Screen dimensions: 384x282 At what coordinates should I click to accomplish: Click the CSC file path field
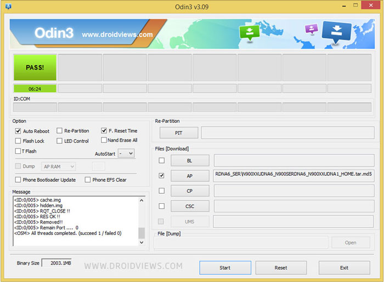pos(294,206)
